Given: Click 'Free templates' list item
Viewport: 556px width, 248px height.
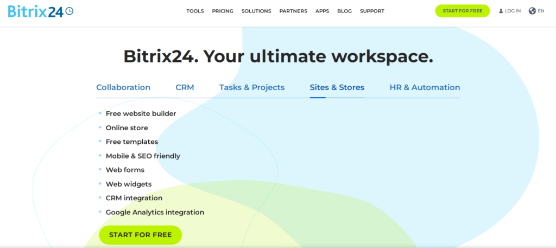Looking at the screenshot, I should click(132, 142).
